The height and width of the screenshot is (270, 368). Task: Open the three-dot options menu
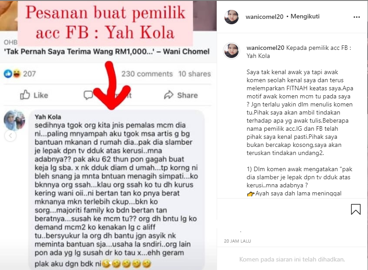pos(356,17)
